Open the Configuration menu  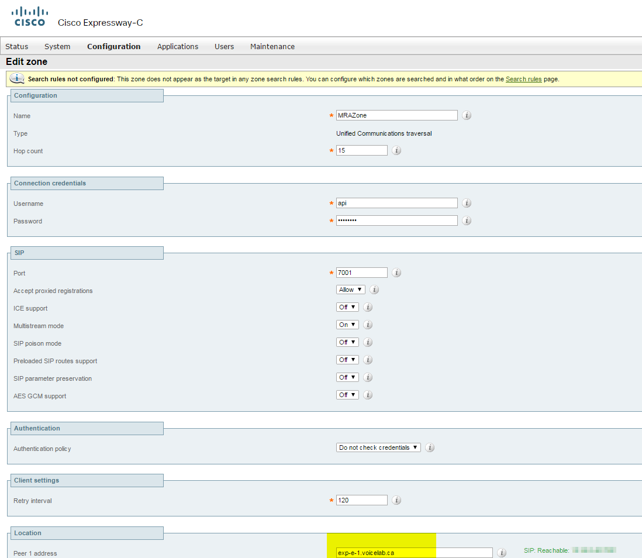tap(114, 47)
